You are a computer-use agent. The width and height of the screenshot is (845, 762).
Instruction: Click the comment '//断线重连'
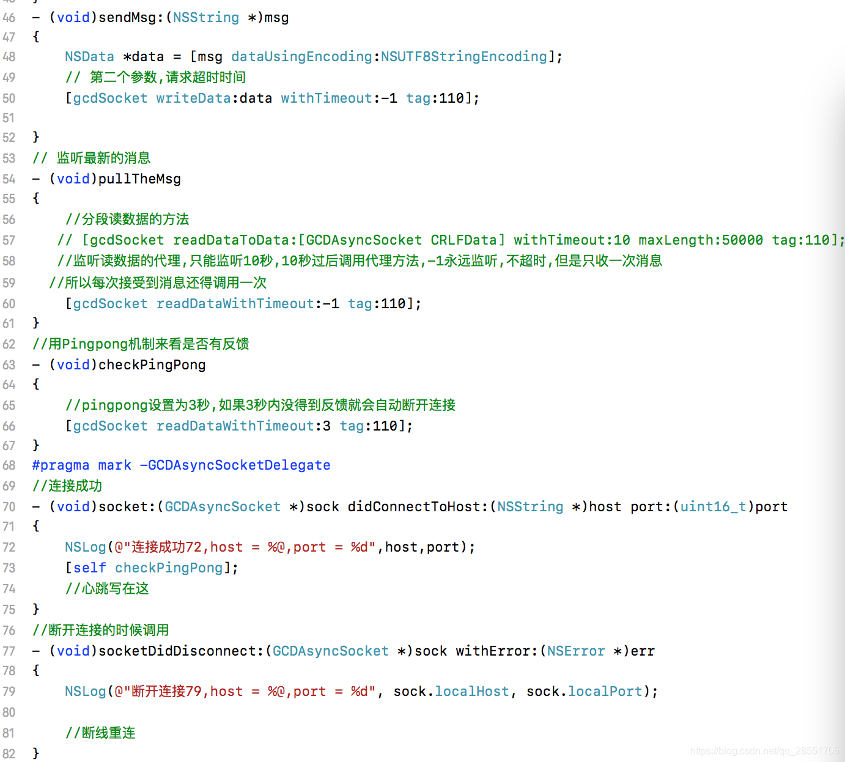pos(100,733)
